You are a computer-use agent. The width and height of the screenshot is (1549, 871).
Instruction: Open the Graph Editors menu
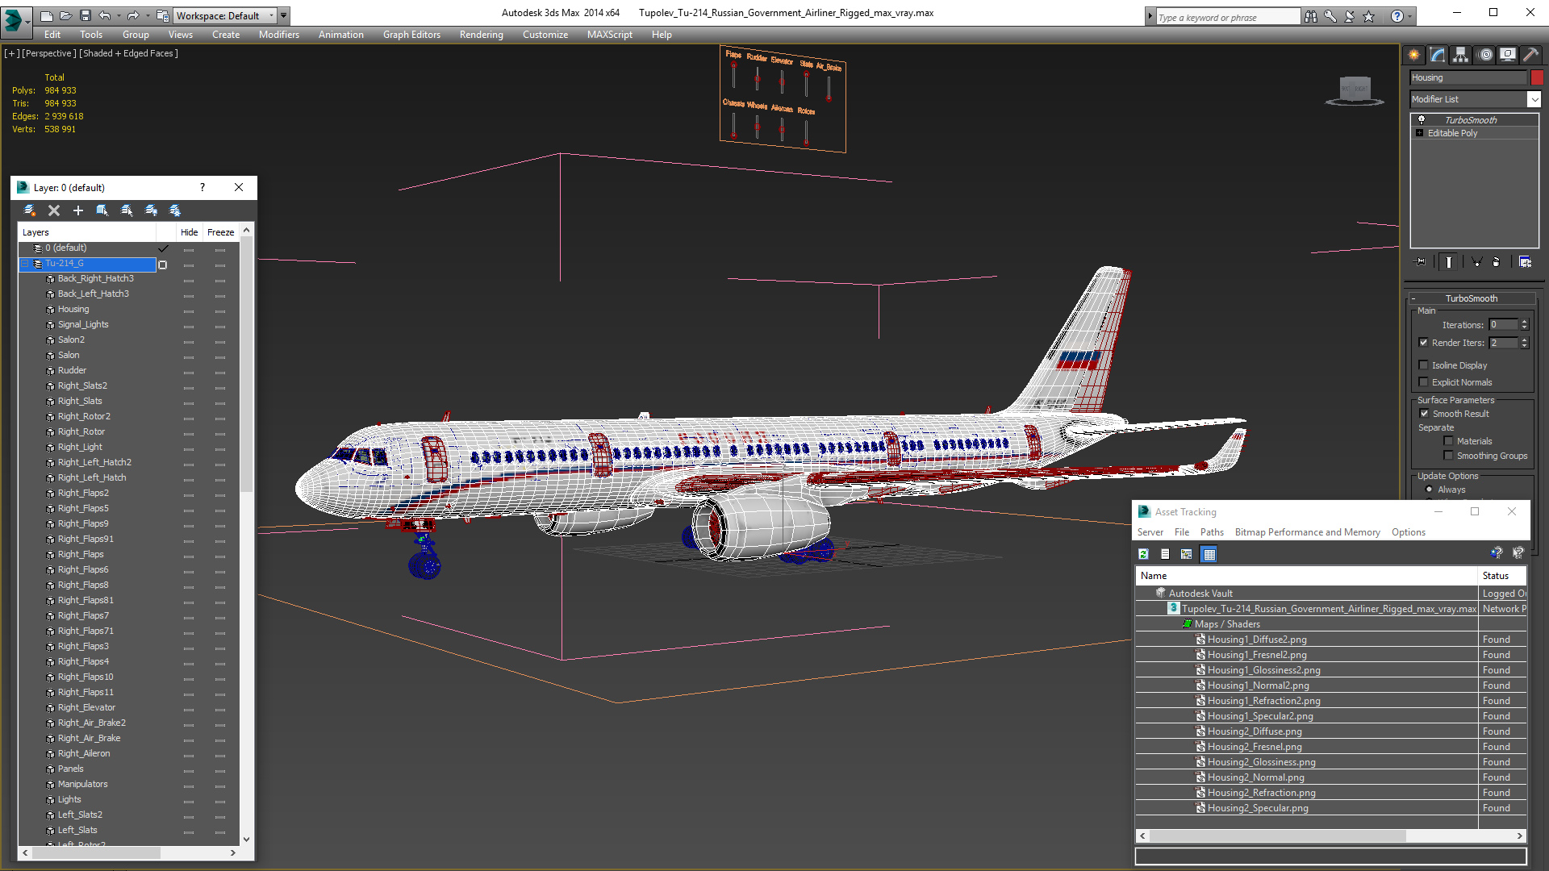411,35
